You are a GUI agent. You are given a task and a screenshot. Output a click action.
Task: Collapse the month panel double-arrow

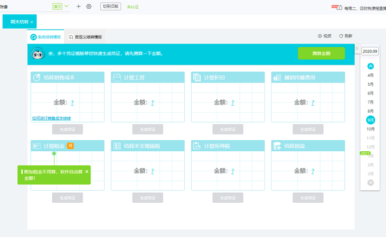pos(357,49)
